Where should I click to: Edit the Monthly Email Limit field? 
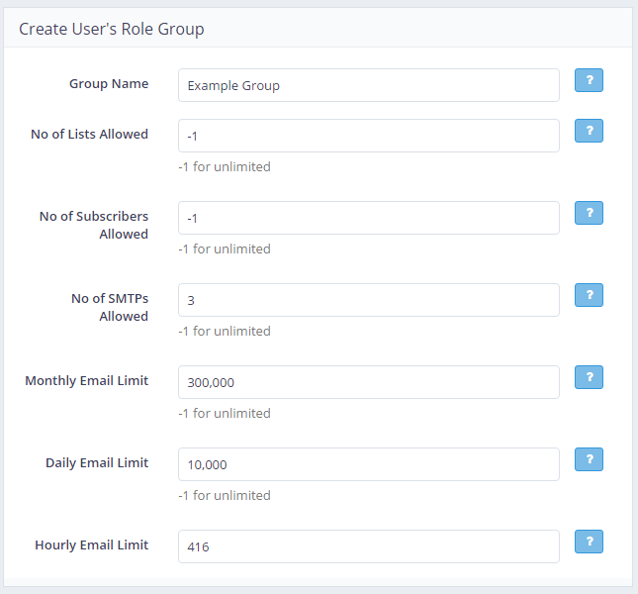[368, 382]
